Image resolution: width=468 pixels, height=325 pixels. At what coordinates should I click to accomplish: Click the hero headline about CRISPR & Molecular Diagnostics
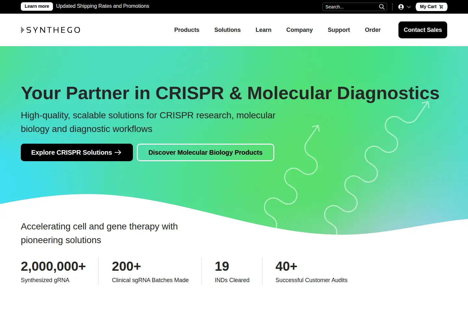(230, 93)
